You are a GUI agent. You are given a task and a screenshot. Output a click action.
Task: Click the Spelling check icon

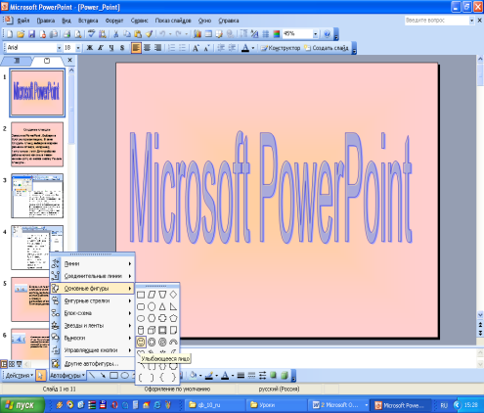coord(92,34)
